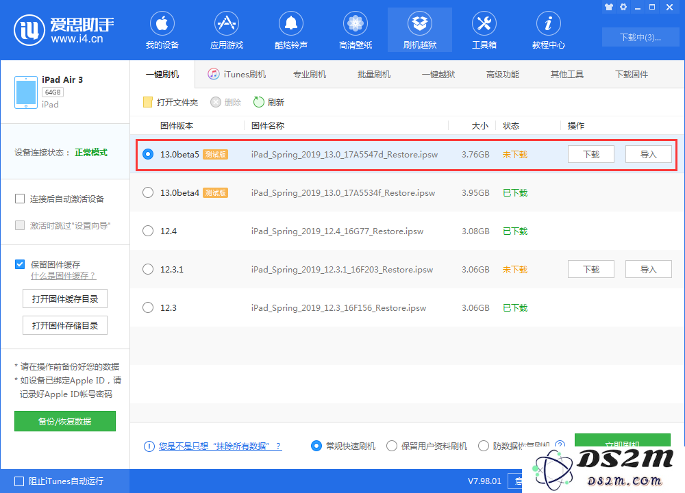The height and width of the screenshot is (493, 685).
Task: Click the green 刷新 refresh icon
Action: pos(259,102)
